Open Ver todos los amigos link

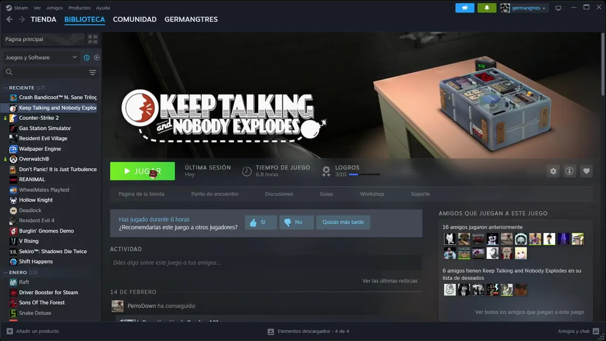tap(529, 312)
